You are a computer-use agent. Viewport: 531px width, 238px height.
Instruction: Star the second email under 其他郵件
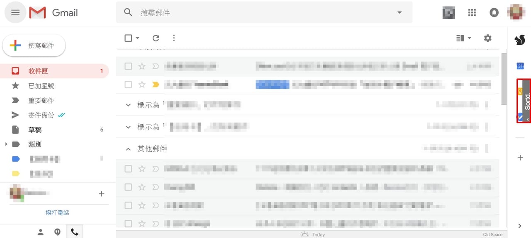(x=142, y=187)
